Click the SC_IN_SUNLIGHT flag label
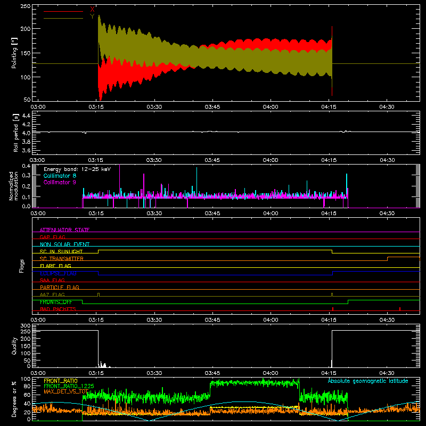This screenshot has width=426, height=426. [61, 251]
